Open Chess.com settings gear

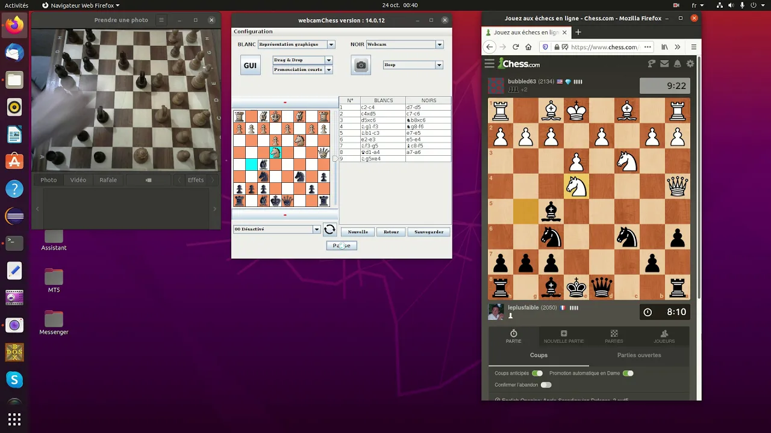click(x=690, y=64)
